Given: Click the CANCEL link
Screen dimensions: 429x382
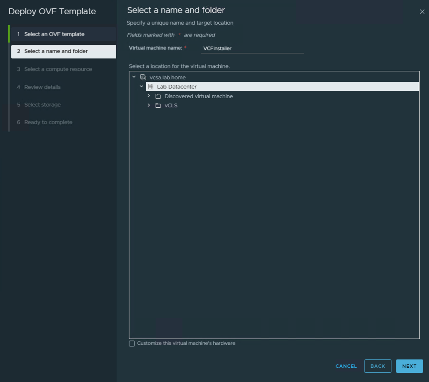Looking at the screenshot, I should [x=346, y=366].
